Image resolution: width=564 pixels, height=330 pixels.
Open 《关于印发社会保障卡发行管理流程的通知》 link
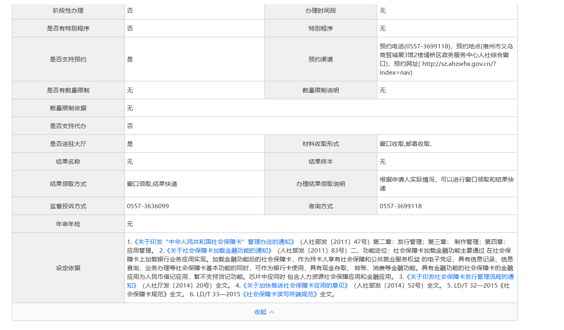coord(459,276)
